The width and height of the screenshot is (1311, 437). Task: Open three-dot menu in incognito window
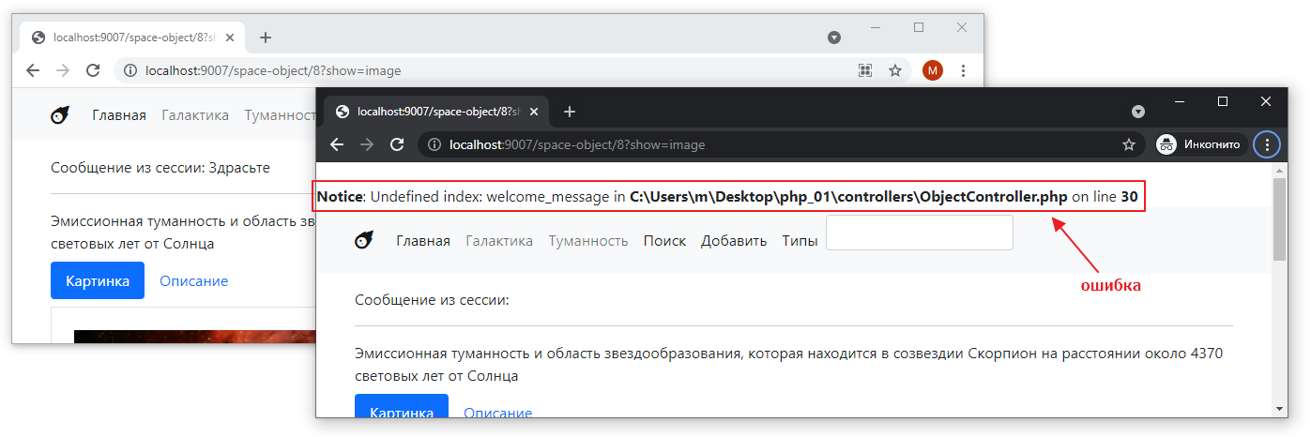tap(1267, 144)
